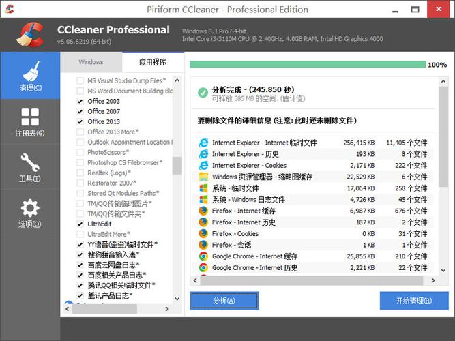
Task: Click the results panel vertical scrollbar thumb
Action: click(443, 136)
